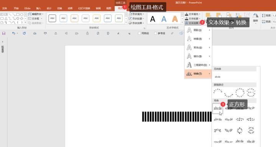
Task: Open the 开始 tab
Action: [16, 8]
